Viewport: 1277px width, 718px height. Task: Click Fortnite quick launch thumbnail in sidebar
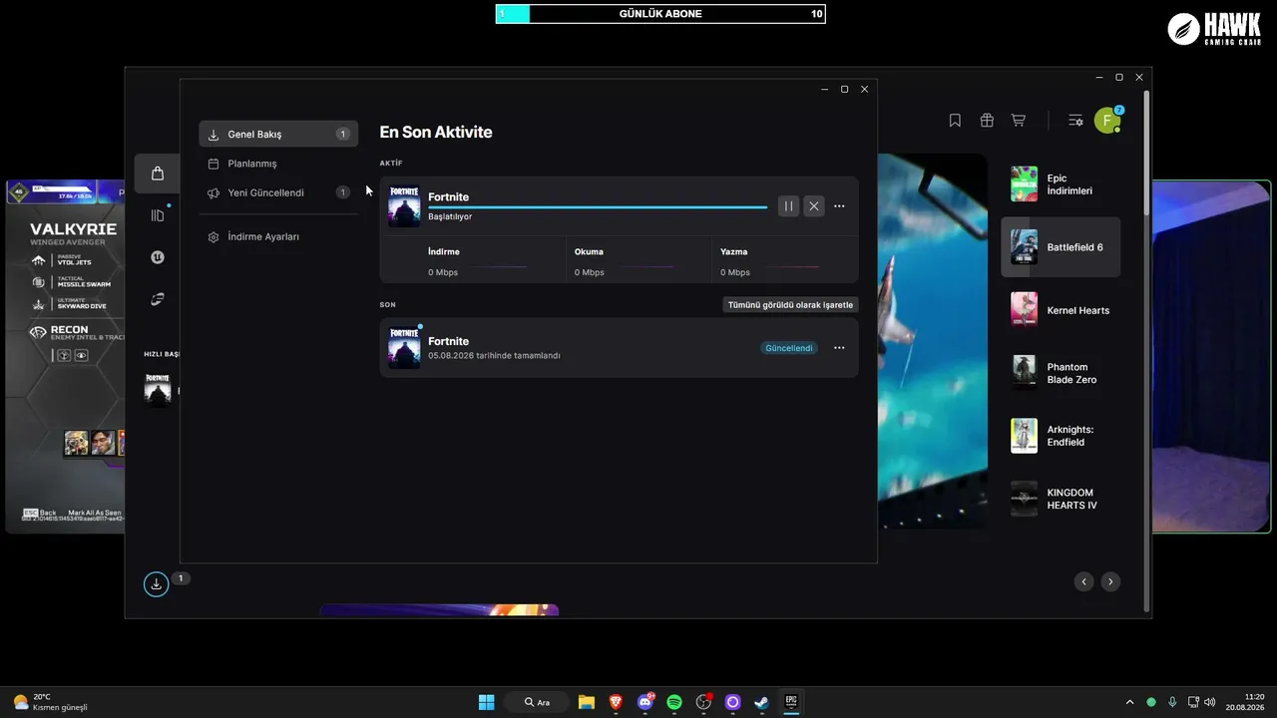(158, 390)
